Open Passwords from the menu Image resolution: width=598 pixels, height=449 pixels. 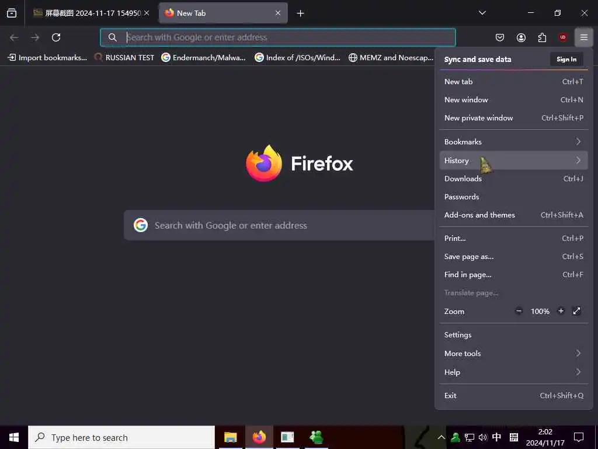pos(514,197)
